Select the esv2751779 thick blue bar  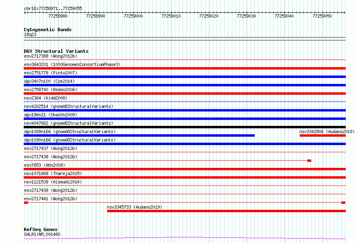[x=185, y=77]
